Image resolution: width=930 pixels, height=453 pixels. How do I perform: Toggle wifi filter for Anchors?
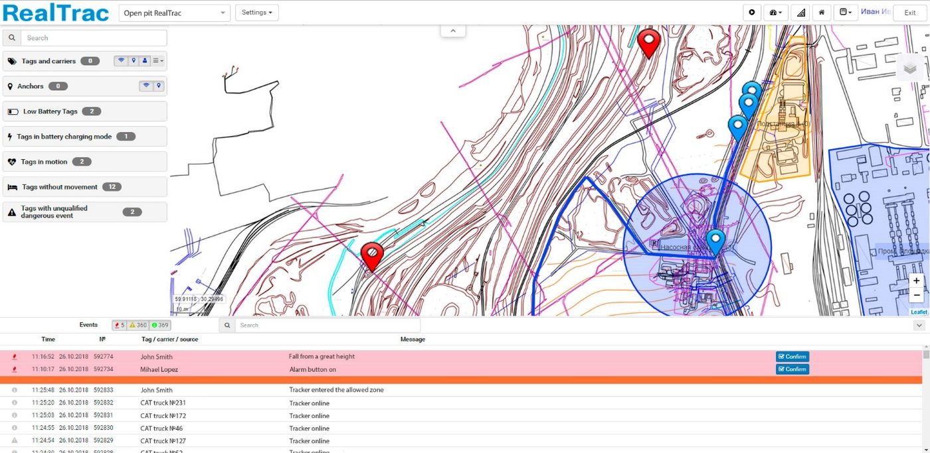(146, 86)
